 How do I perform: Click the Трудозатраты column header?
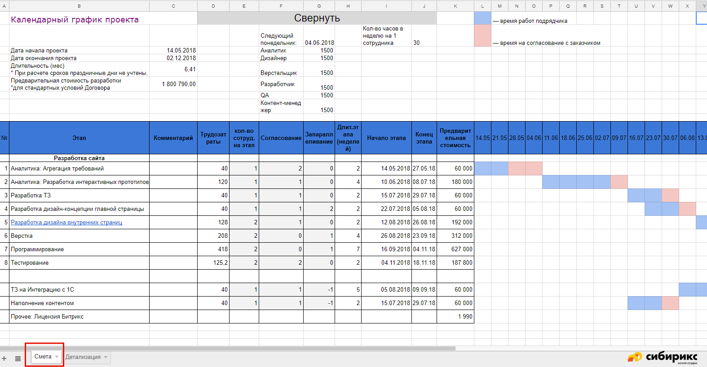pyautogui.click(x=213, y=138)
